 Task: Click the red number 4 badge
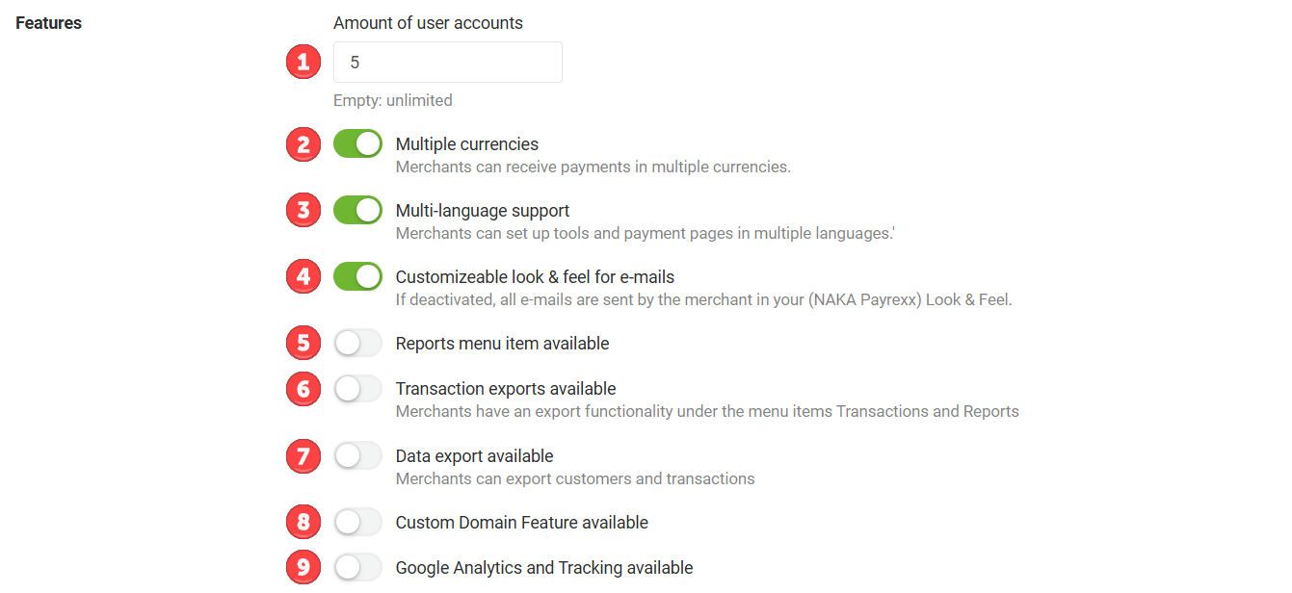pyautogui.click(x=303, y=277)
